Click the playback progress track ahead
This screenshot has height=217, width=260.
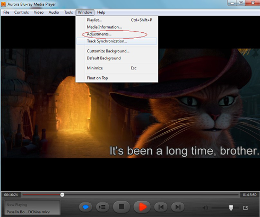151,195
